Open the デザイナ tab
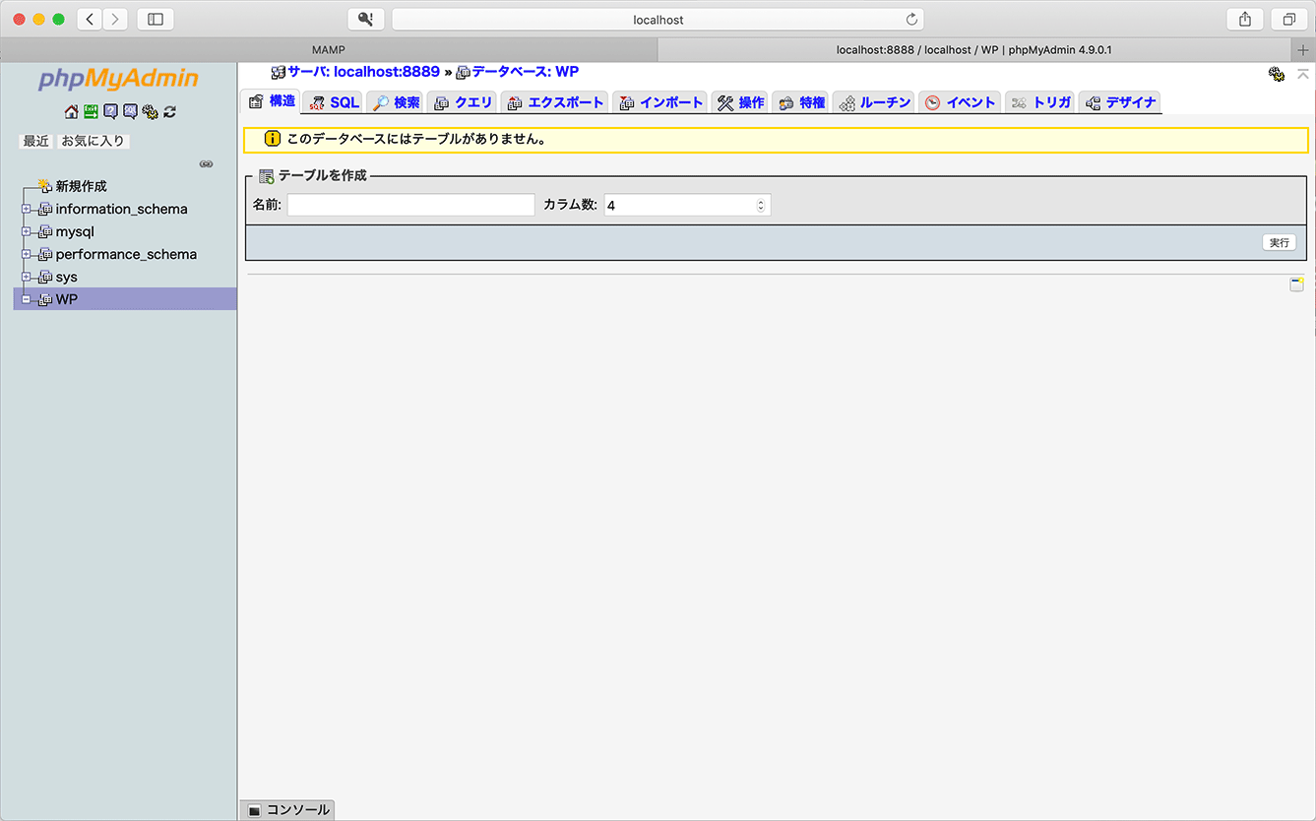The image size is (1316, 821). pyautogui.click(x=1120, y=102)
